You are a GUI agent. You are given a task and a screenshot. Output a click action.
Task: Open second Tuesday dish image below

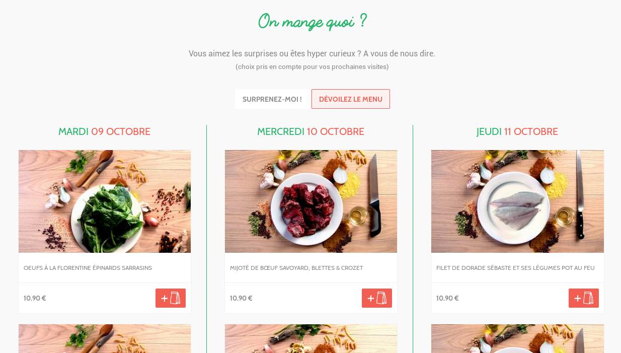(105, 338)
